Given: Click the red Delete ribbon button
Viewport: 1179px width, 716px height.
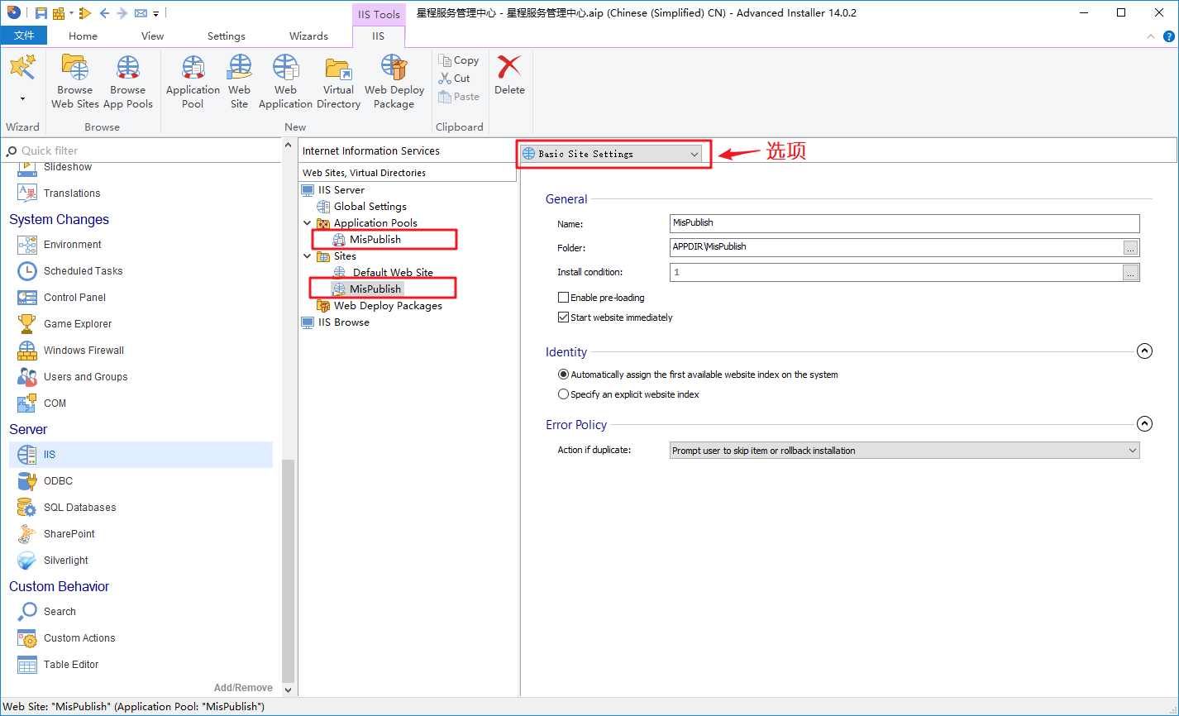Looking at the screenshot, I should pos(509,76).
